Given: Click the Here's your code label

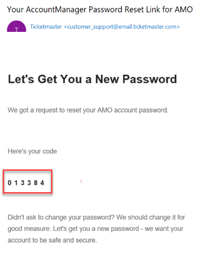Looking at the screenshot, I should [x=32, y=151].
